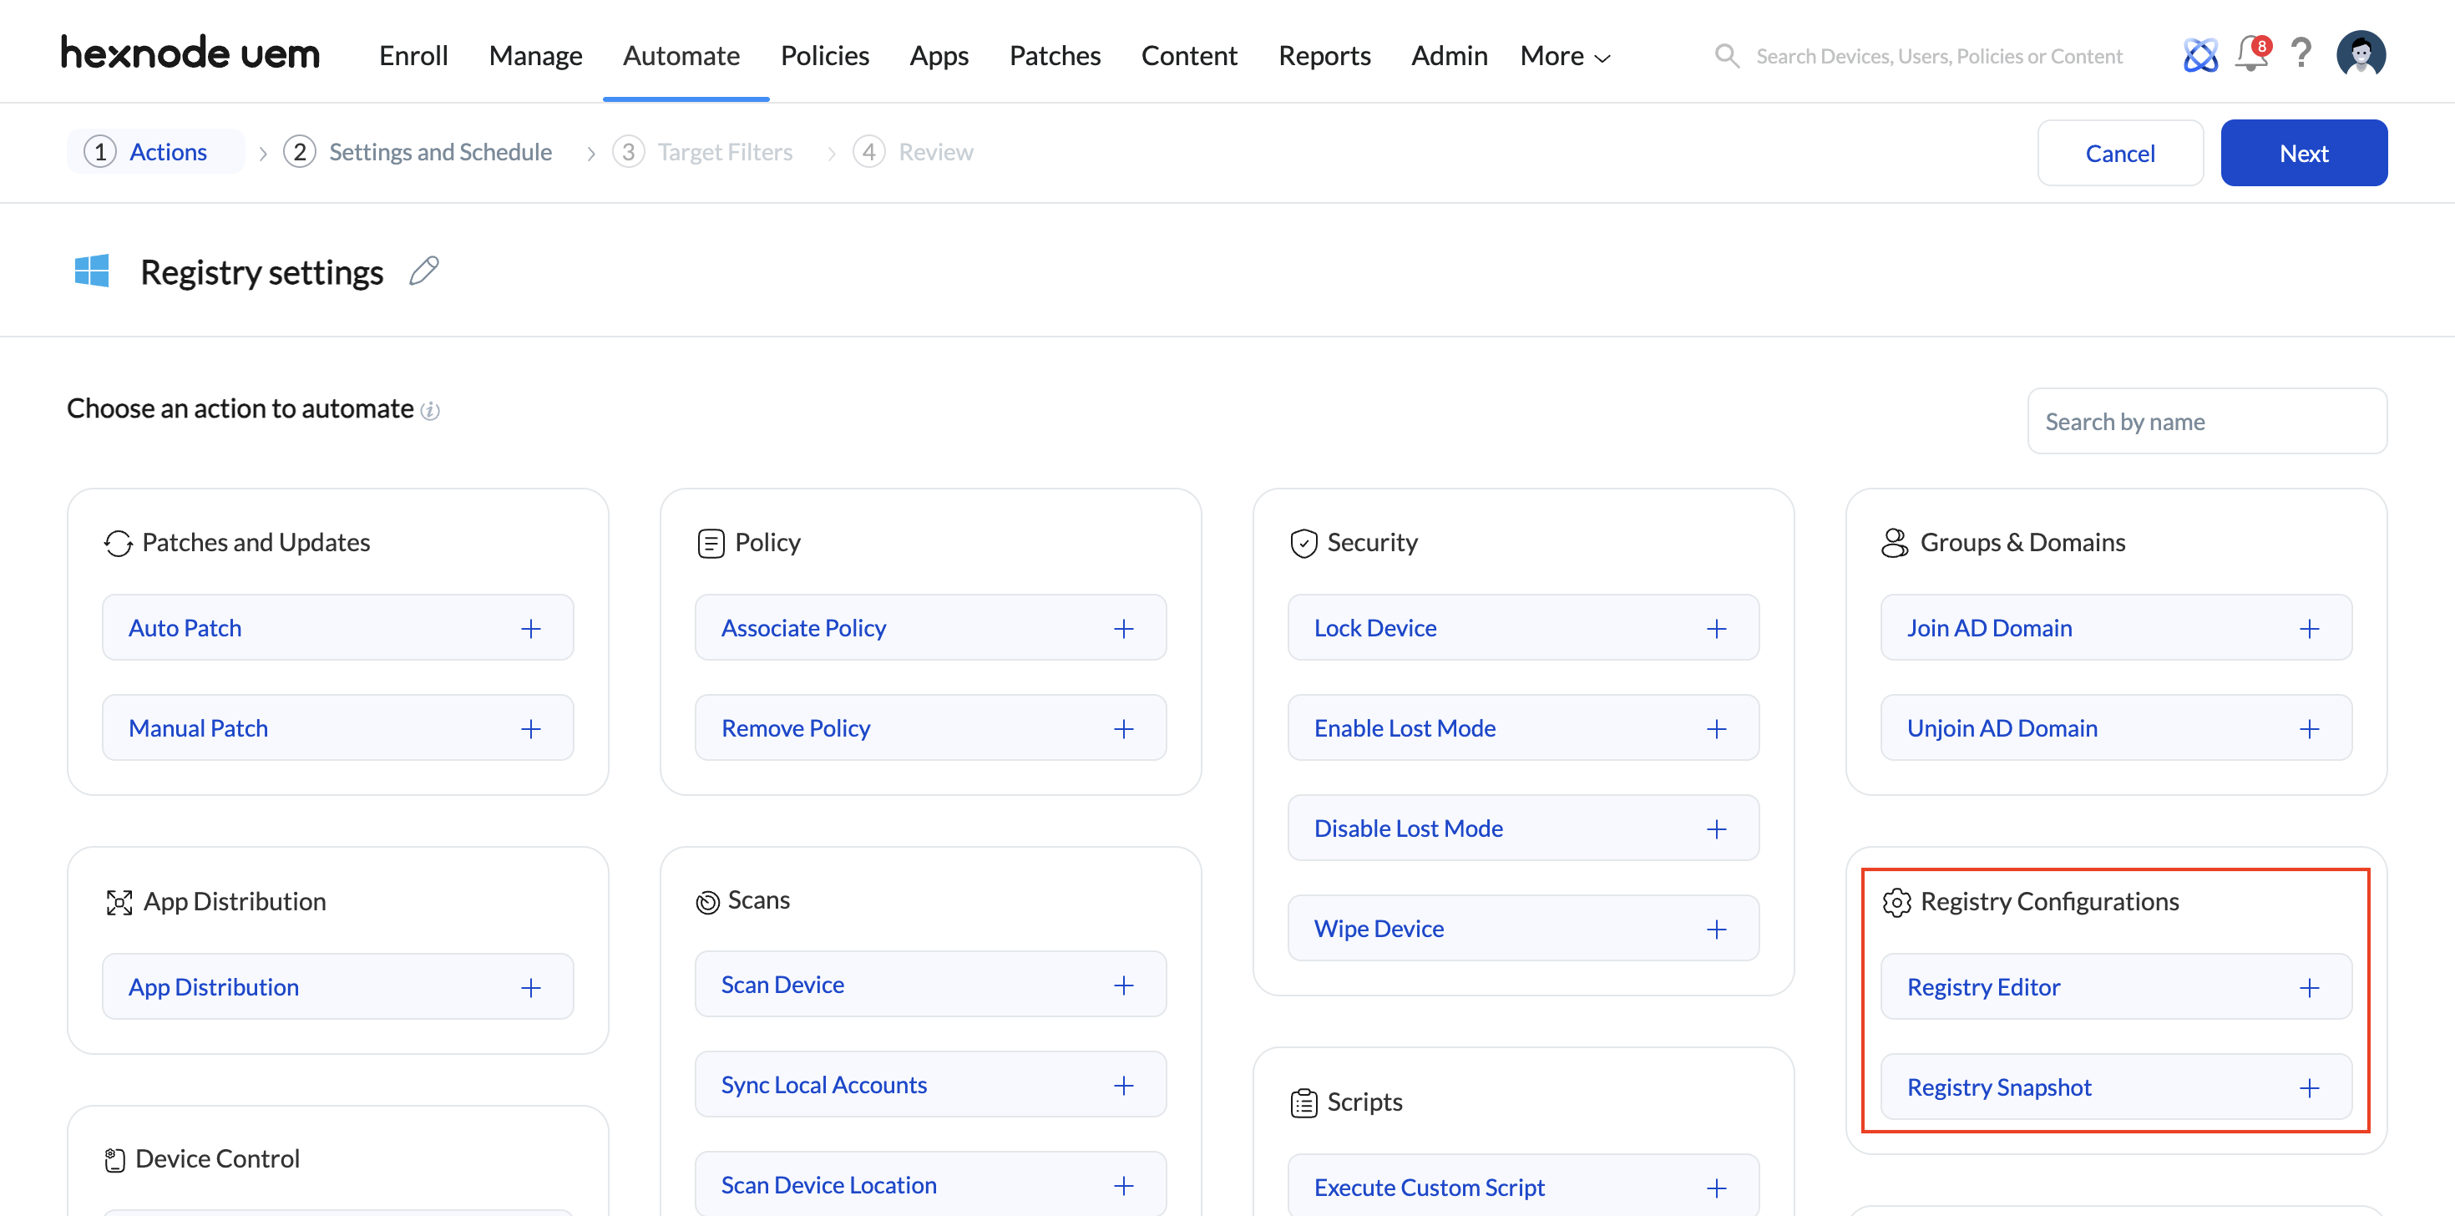2455x1216 pixels.
Task: Click the help question mark icon
Action: 2301,54
